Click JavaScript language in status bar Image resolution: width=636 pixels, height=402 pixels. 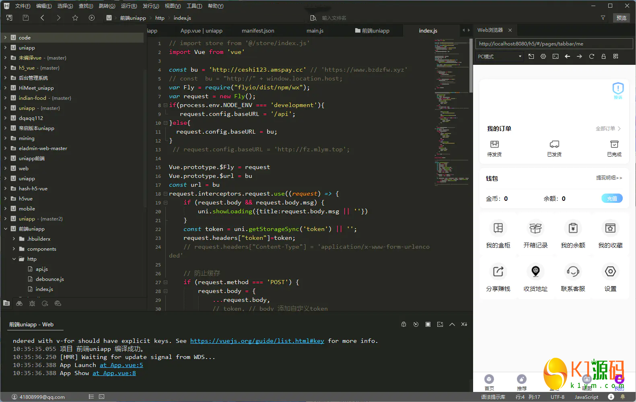click(586, 397)
